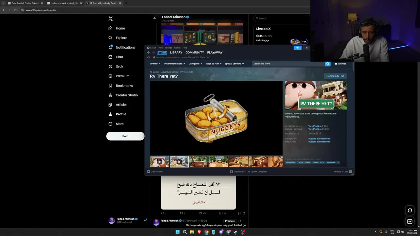Open the Friends menu in Steam

click(169, 48)
